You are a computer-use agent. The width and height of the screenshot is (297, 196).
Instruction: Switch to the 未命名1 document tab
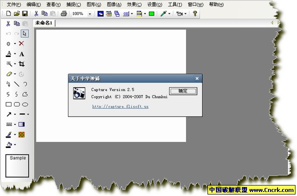(44, 23)
